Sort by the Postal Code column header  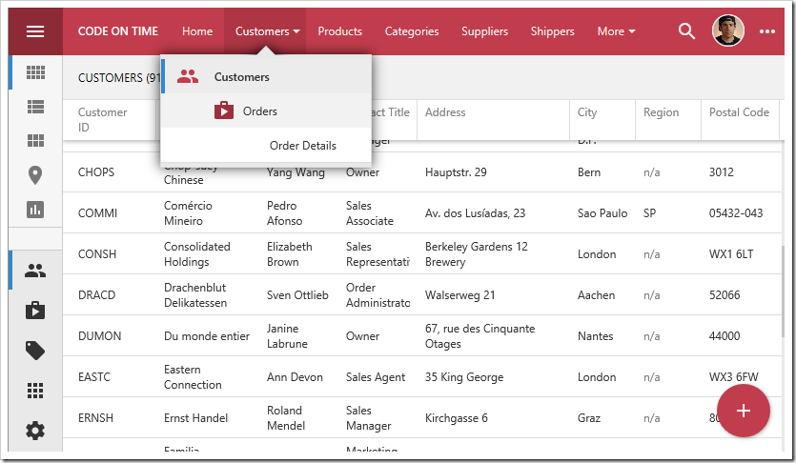pos(739,112)
